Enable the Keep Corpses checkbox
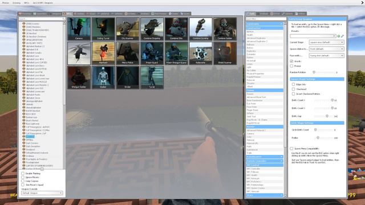Screen dimensions: 365x205 pyautogui.click(x=23, y=181)
